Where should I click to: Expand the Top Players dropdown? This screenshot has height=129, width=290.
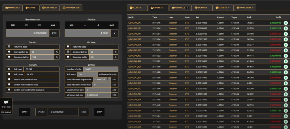coord(245,8)
